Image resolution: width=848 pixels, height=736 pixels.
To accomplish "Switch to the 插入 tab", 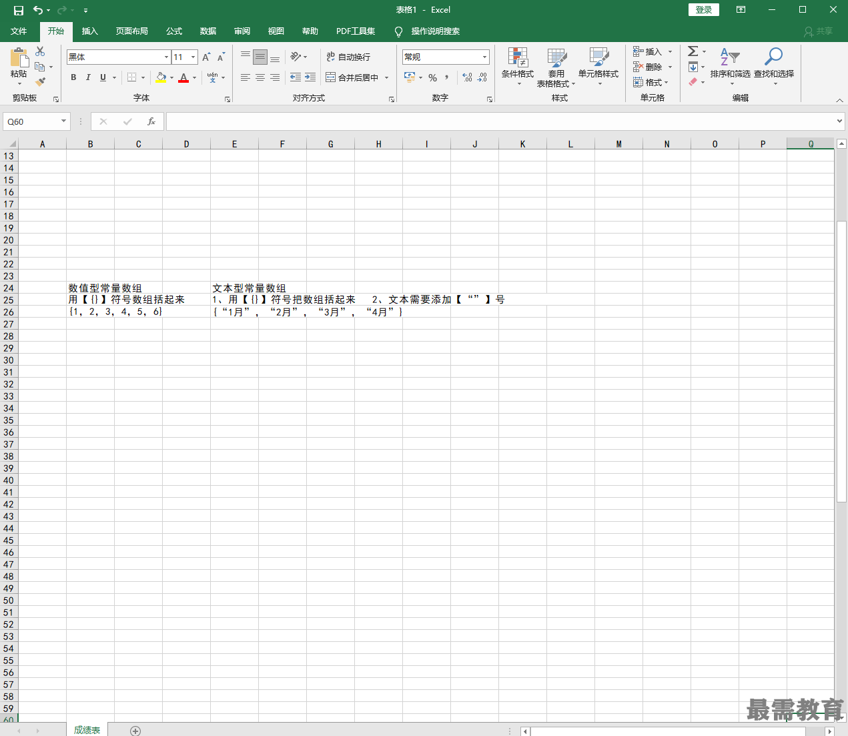I will (90, 31).
